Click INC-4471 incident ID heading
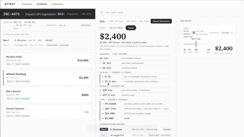The width and height of the screenshot is (244, 137). click(x=12, y=14)
